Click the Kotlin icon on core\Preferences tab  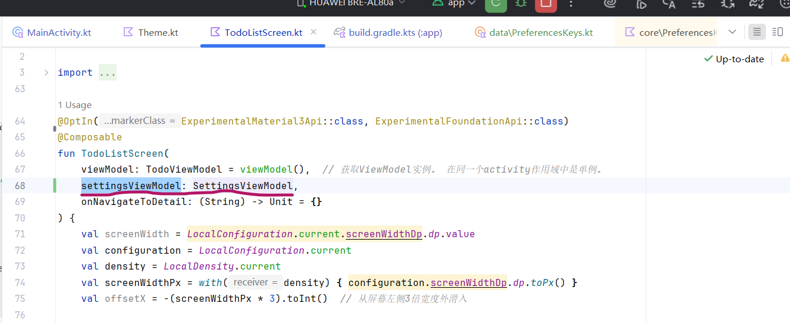tap(630, 32)
